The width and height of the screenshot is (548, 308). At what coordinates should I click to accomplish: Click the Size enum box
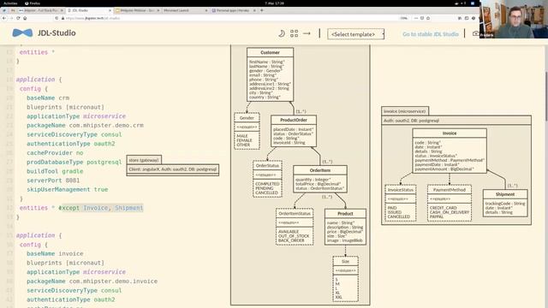(x=345, y=279)
